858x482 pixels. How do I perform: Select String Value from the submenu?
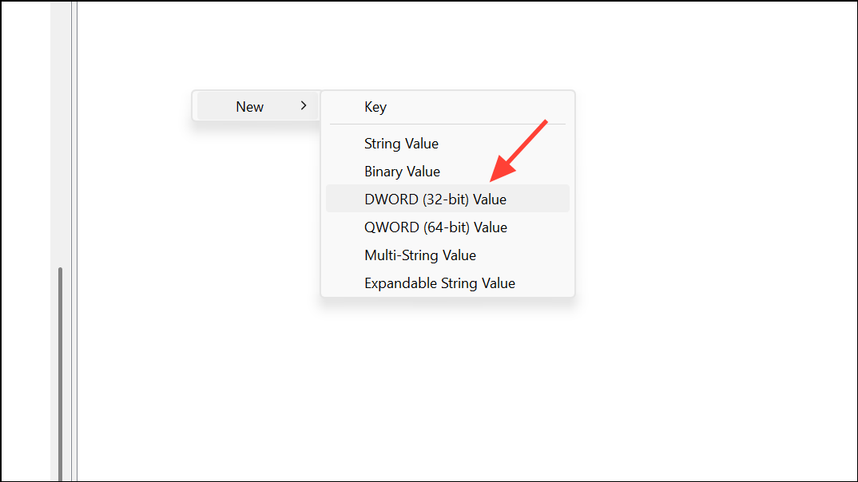click(401, 144)
